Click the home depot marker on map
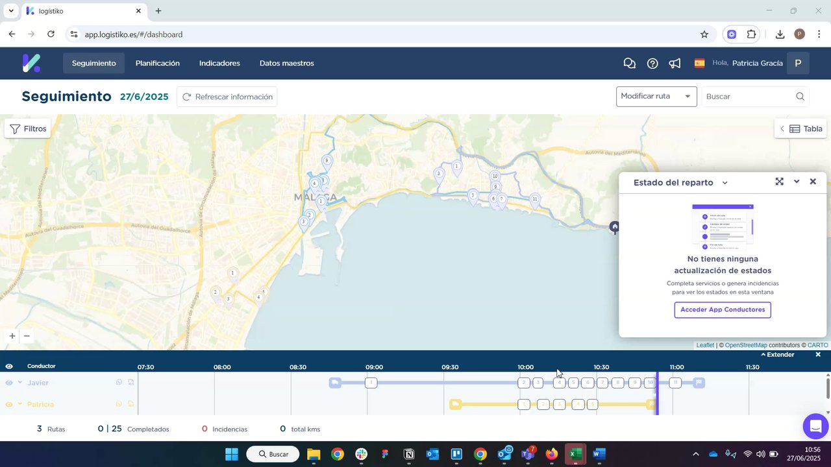831x467 pixels. point(615,227)
